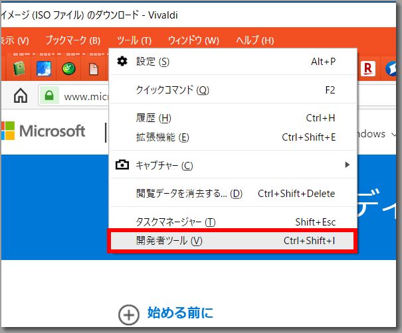Select 拡張機能 (E) menu item
The height and width of the screenshot is (333, 402).
tap(233, 137)
